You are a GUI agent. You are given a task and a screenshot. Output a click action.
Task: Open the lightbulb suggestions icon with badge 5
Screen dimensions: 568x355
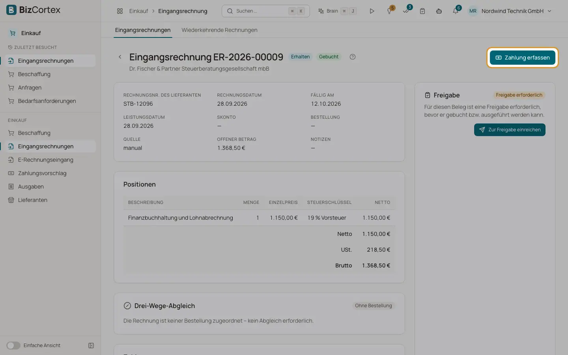[389, 11]
